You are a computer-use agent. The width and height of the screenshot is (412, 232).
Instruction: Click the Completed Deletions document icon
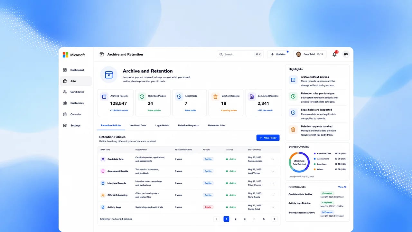(x=252, y=96)
